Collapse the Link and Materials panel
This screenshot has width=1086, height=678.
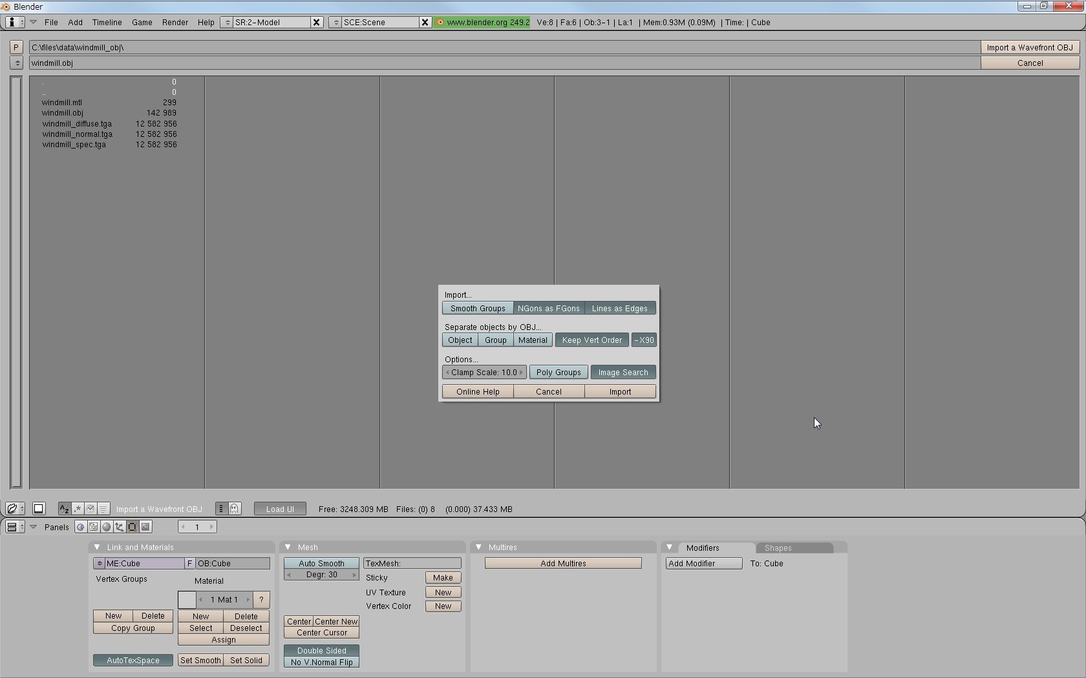coord(97,547)
